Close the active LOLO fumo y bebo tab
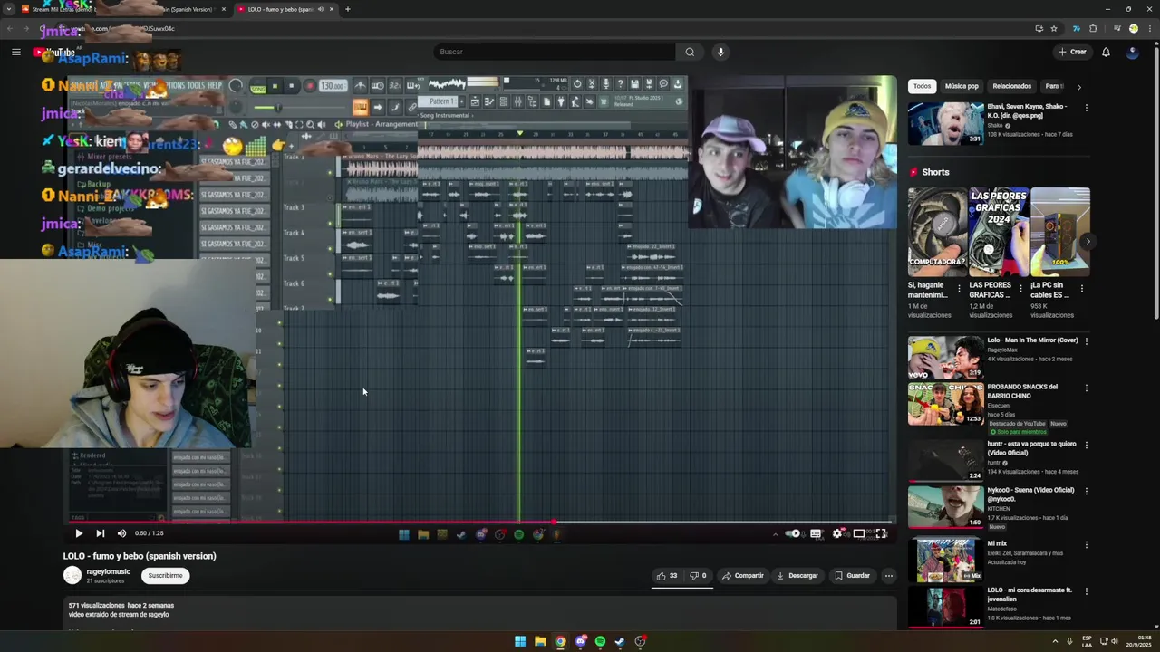 [x=332, y=9]
